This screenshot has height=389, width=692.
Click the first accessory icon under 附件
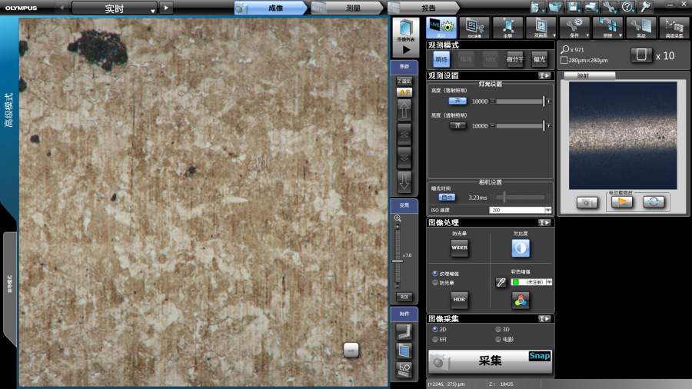(x=404, y=331)
